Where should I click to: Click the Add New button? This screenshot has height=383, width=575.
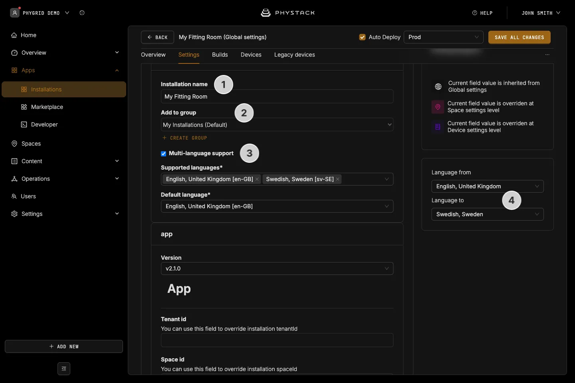click(64, 346)
